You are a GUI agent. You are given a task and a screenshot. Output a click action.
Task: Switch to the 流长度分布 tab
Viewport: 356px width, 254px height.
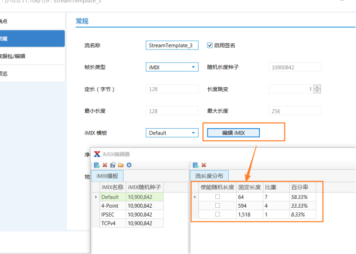tap(209, 176)
